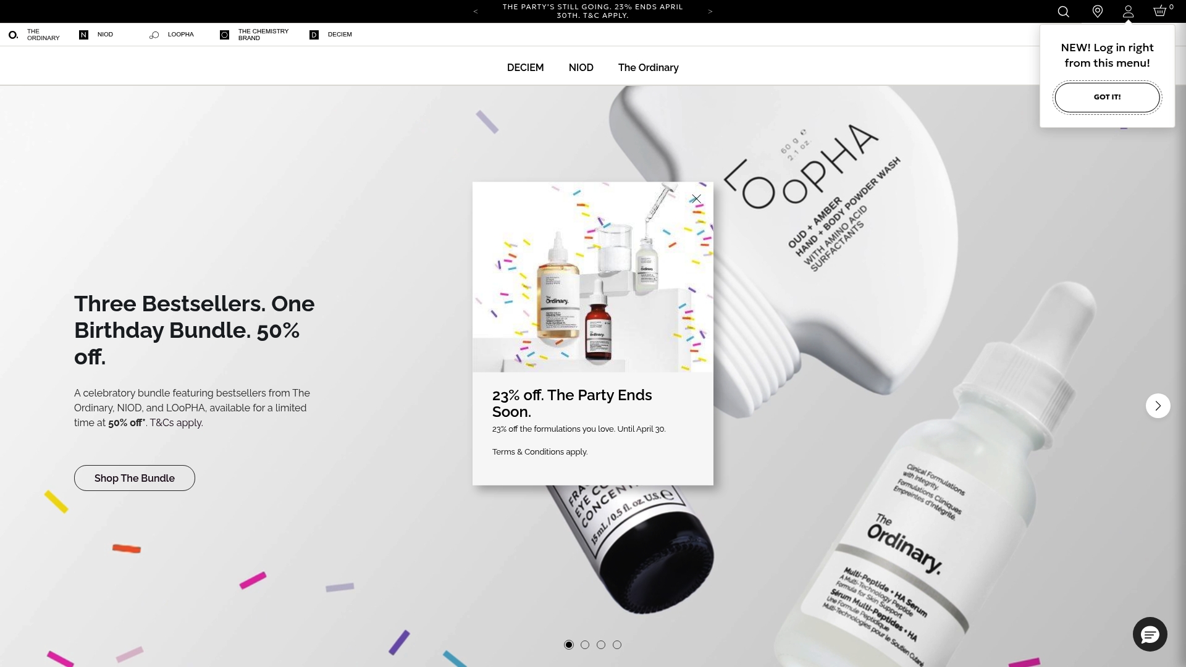Go to next hero slide arrow
This screenshot has width=1186, height=667.
coord(1158,406)
